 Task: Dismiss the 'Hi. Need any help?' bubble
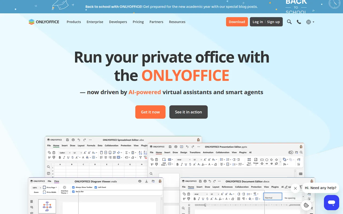click(x=295, y=188)
